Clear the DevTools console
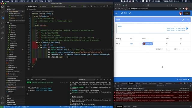Image resolution: width=192 pixels, height=108 pixels. [x=118, y=86]
